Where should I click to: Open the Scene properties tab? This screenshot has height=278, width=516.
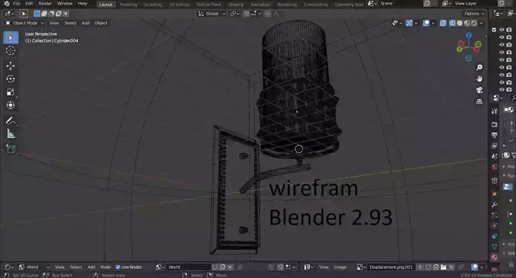coord(495,156)
